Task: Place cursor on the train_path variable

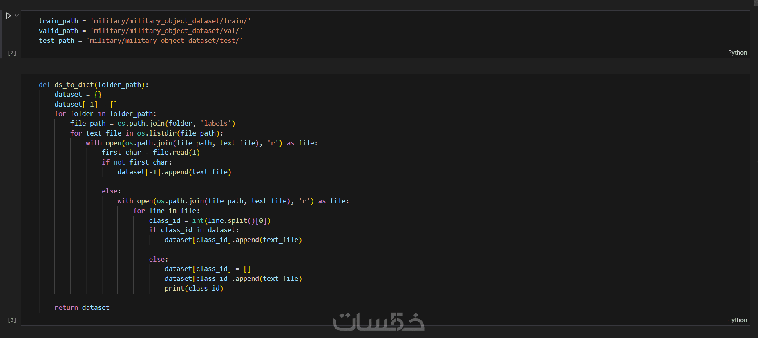Action: (x=58, y=21)
